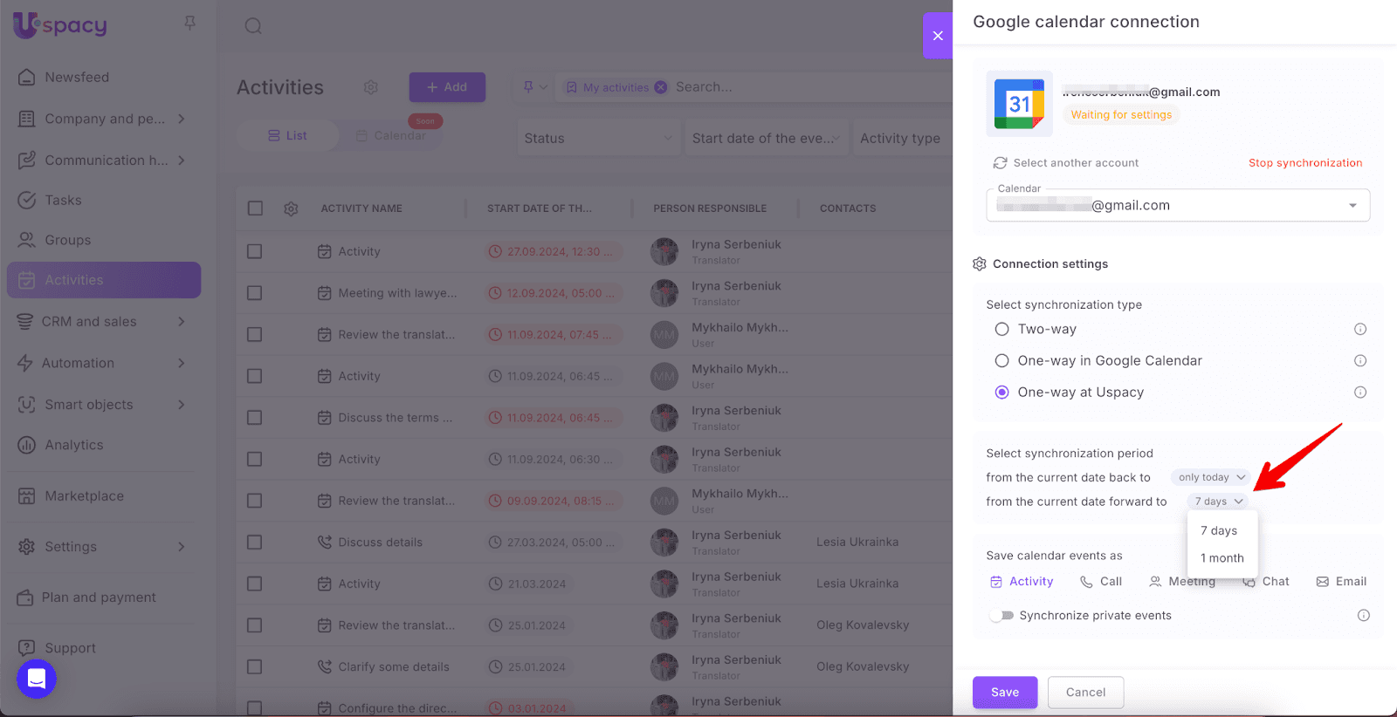This screenshot has width=1397, height=717.
Task: Open the support chat bubble icon
Action: [x=37, y=679]
